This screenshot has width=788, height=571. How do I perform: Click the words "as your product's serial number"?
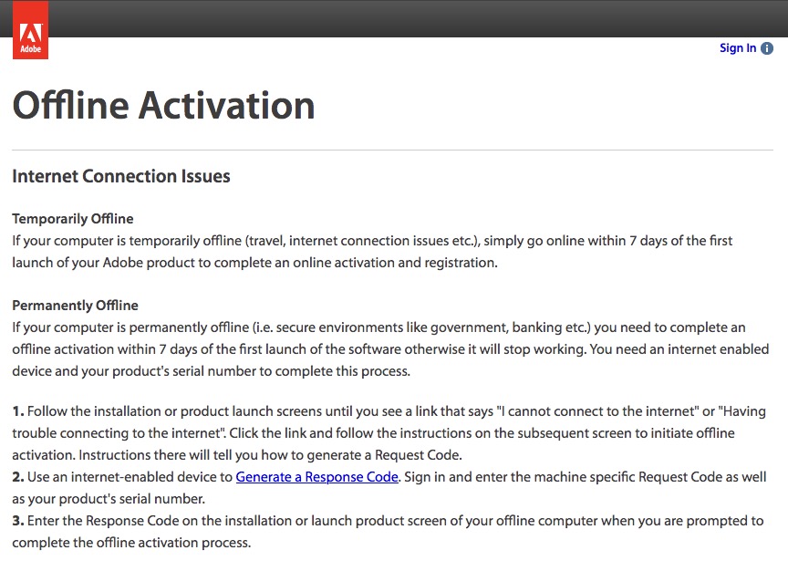pyautogui.click(x=108, y=499)
